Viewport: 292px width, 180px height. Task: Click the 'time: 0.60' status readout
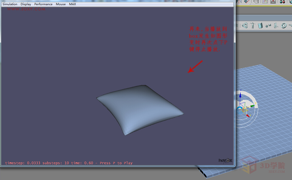[x=82, y=163]
